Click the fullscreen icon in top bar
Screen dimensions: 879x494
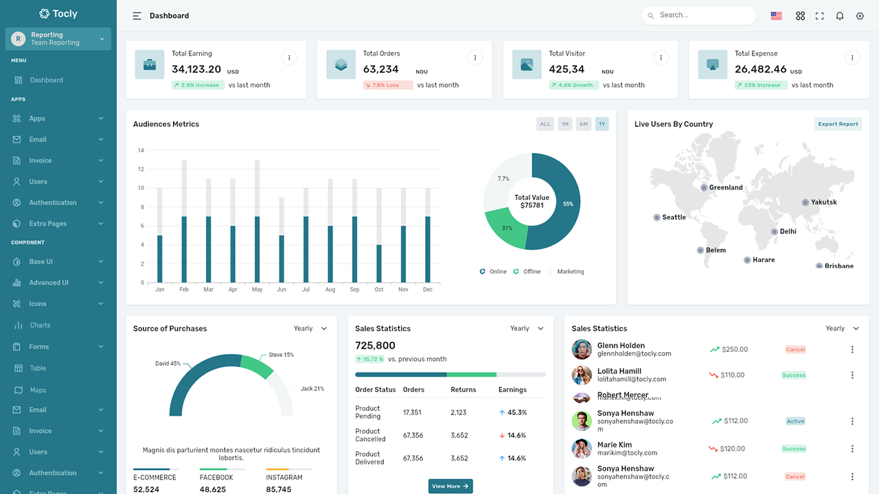click(x=819, y=15)
